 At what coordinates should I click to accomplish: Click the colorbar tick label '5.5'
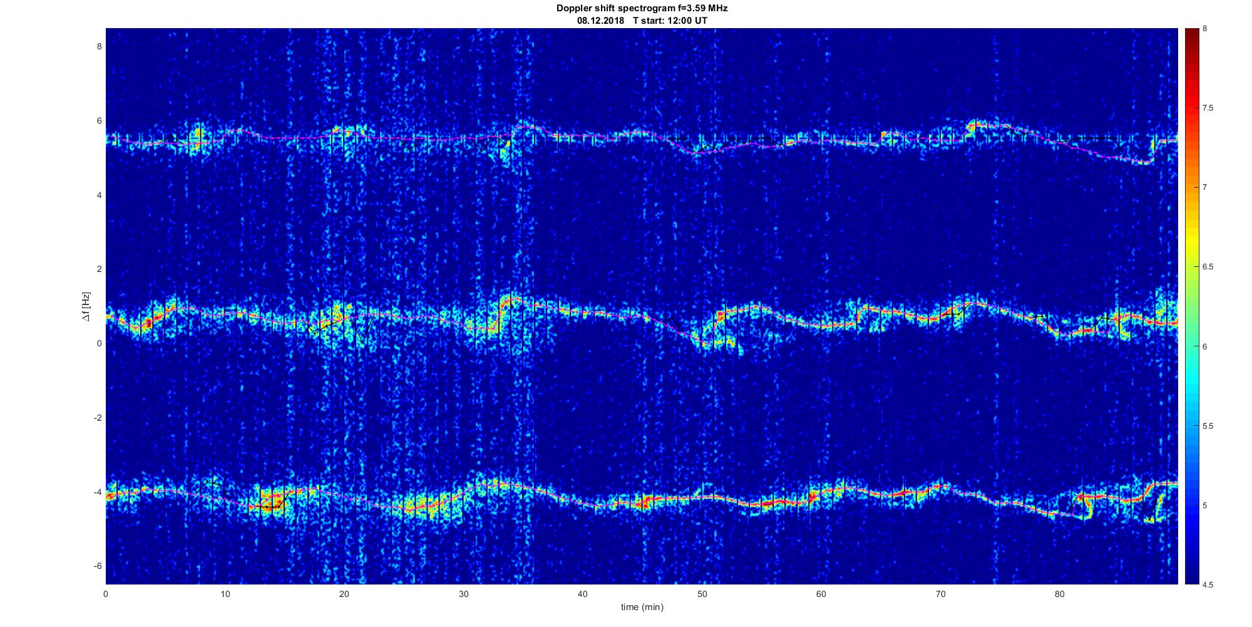(1208, 426)
